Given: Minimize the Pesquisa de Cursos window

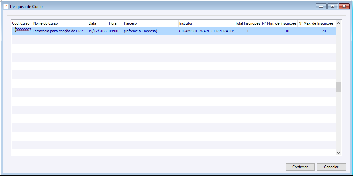Looking at the screenshot, I should pos(321,6).
